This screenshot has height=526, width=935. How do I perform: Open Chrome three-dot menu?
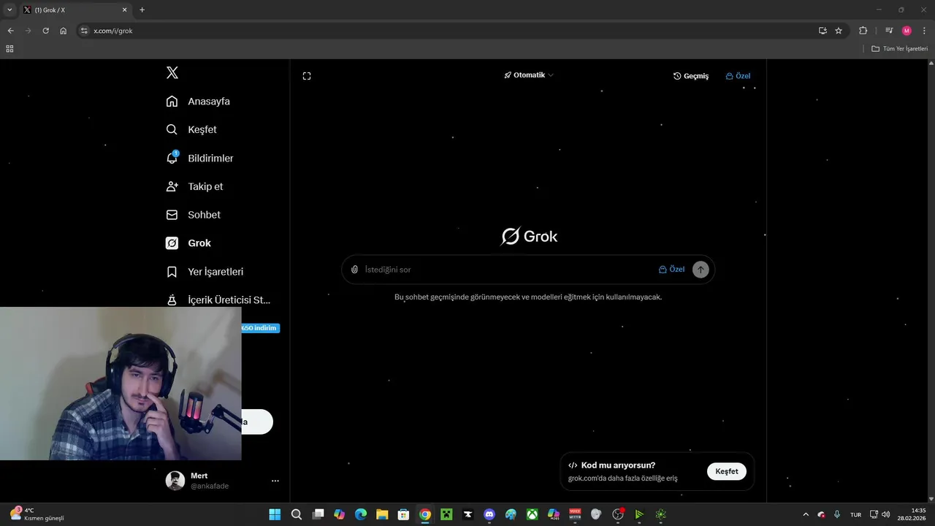click(x=924, y=31)
